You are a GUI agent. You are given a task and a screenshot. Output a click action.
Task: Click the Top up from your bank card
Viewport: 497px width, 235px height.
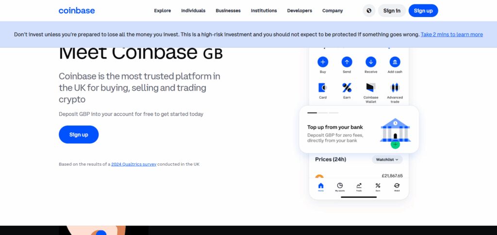tap(359, 129)
